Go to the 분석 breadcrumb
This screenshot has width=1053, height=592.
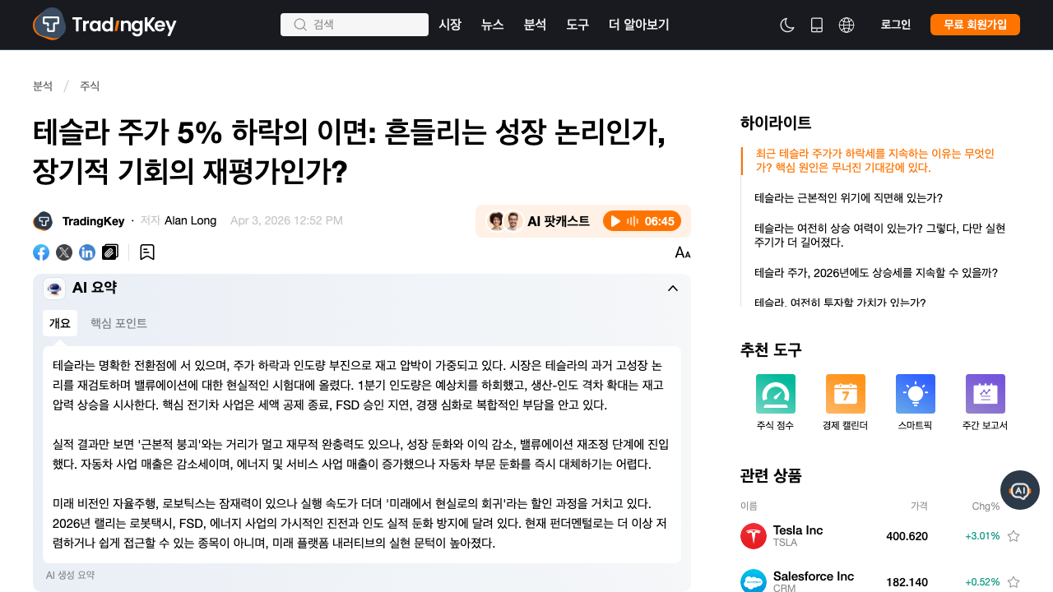pos(43,86)
